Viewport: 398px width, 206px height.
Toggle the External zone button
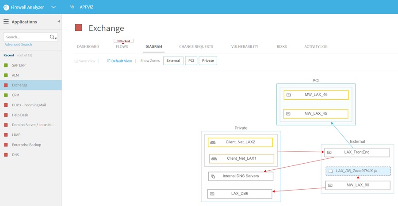pos(173,61)
